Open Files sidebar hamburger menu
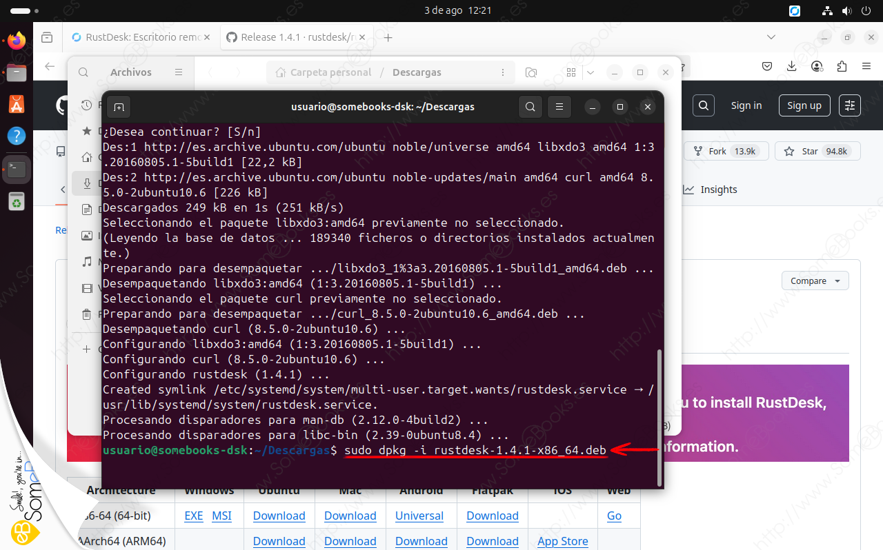Image resolution: width=883 pixels, height=550 pixels. coord(179,72)
